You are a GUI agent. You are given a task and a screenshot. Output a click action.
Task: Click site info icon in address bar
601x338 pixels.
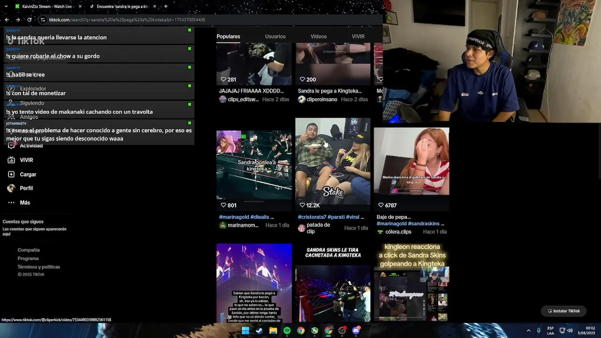(43, 20)
